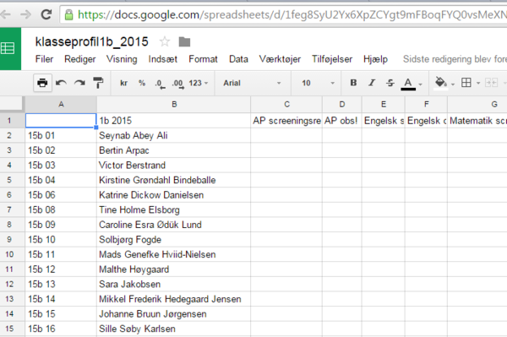Expand text color dropdown arrow
This screenshot has width=507, height=337.
click(420, 84)
